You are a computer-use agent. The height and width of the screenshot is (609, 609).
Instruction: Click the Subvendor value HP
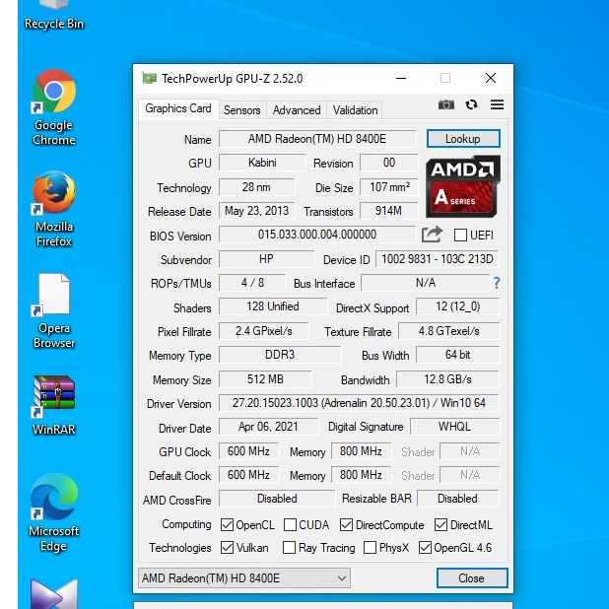[x=266, y=259]
